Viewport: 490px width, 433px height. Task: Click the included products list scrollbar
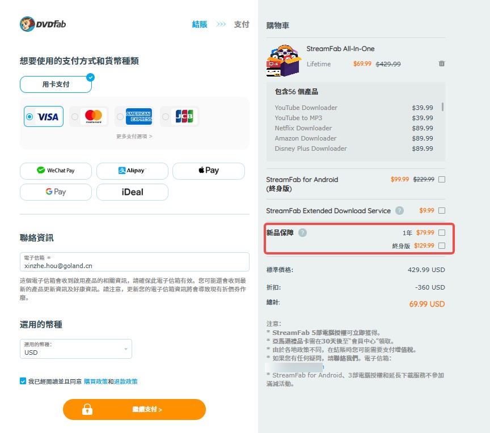click(442, 107)
